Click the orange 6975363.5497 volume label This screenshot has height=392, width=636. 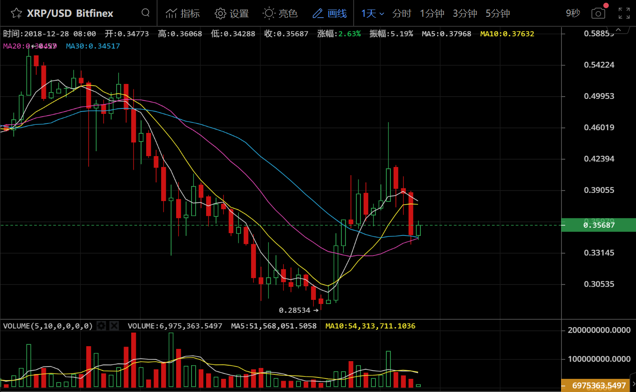click(598, 386)
